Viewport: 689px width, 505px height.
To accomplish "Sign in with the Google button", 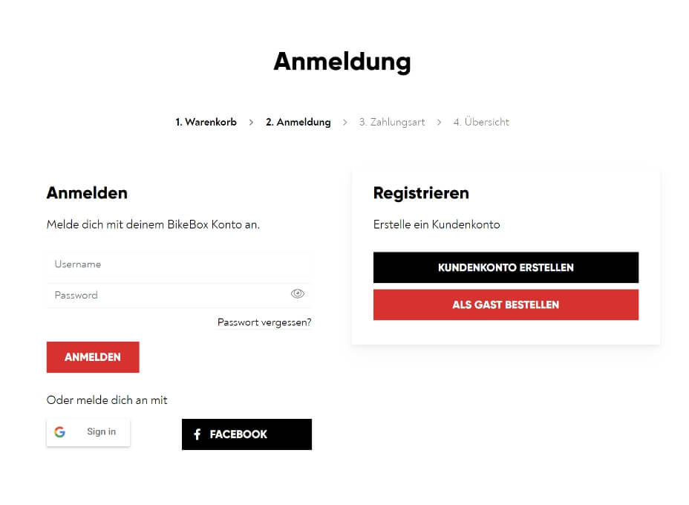I will click(x=88, y=432).
